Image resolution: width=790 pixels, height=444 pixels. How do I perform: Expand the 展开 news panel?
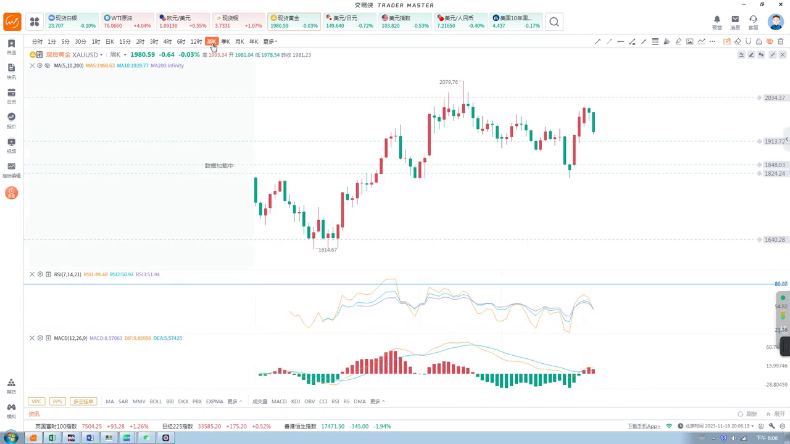pyautogui.click(x=776, y=414)
